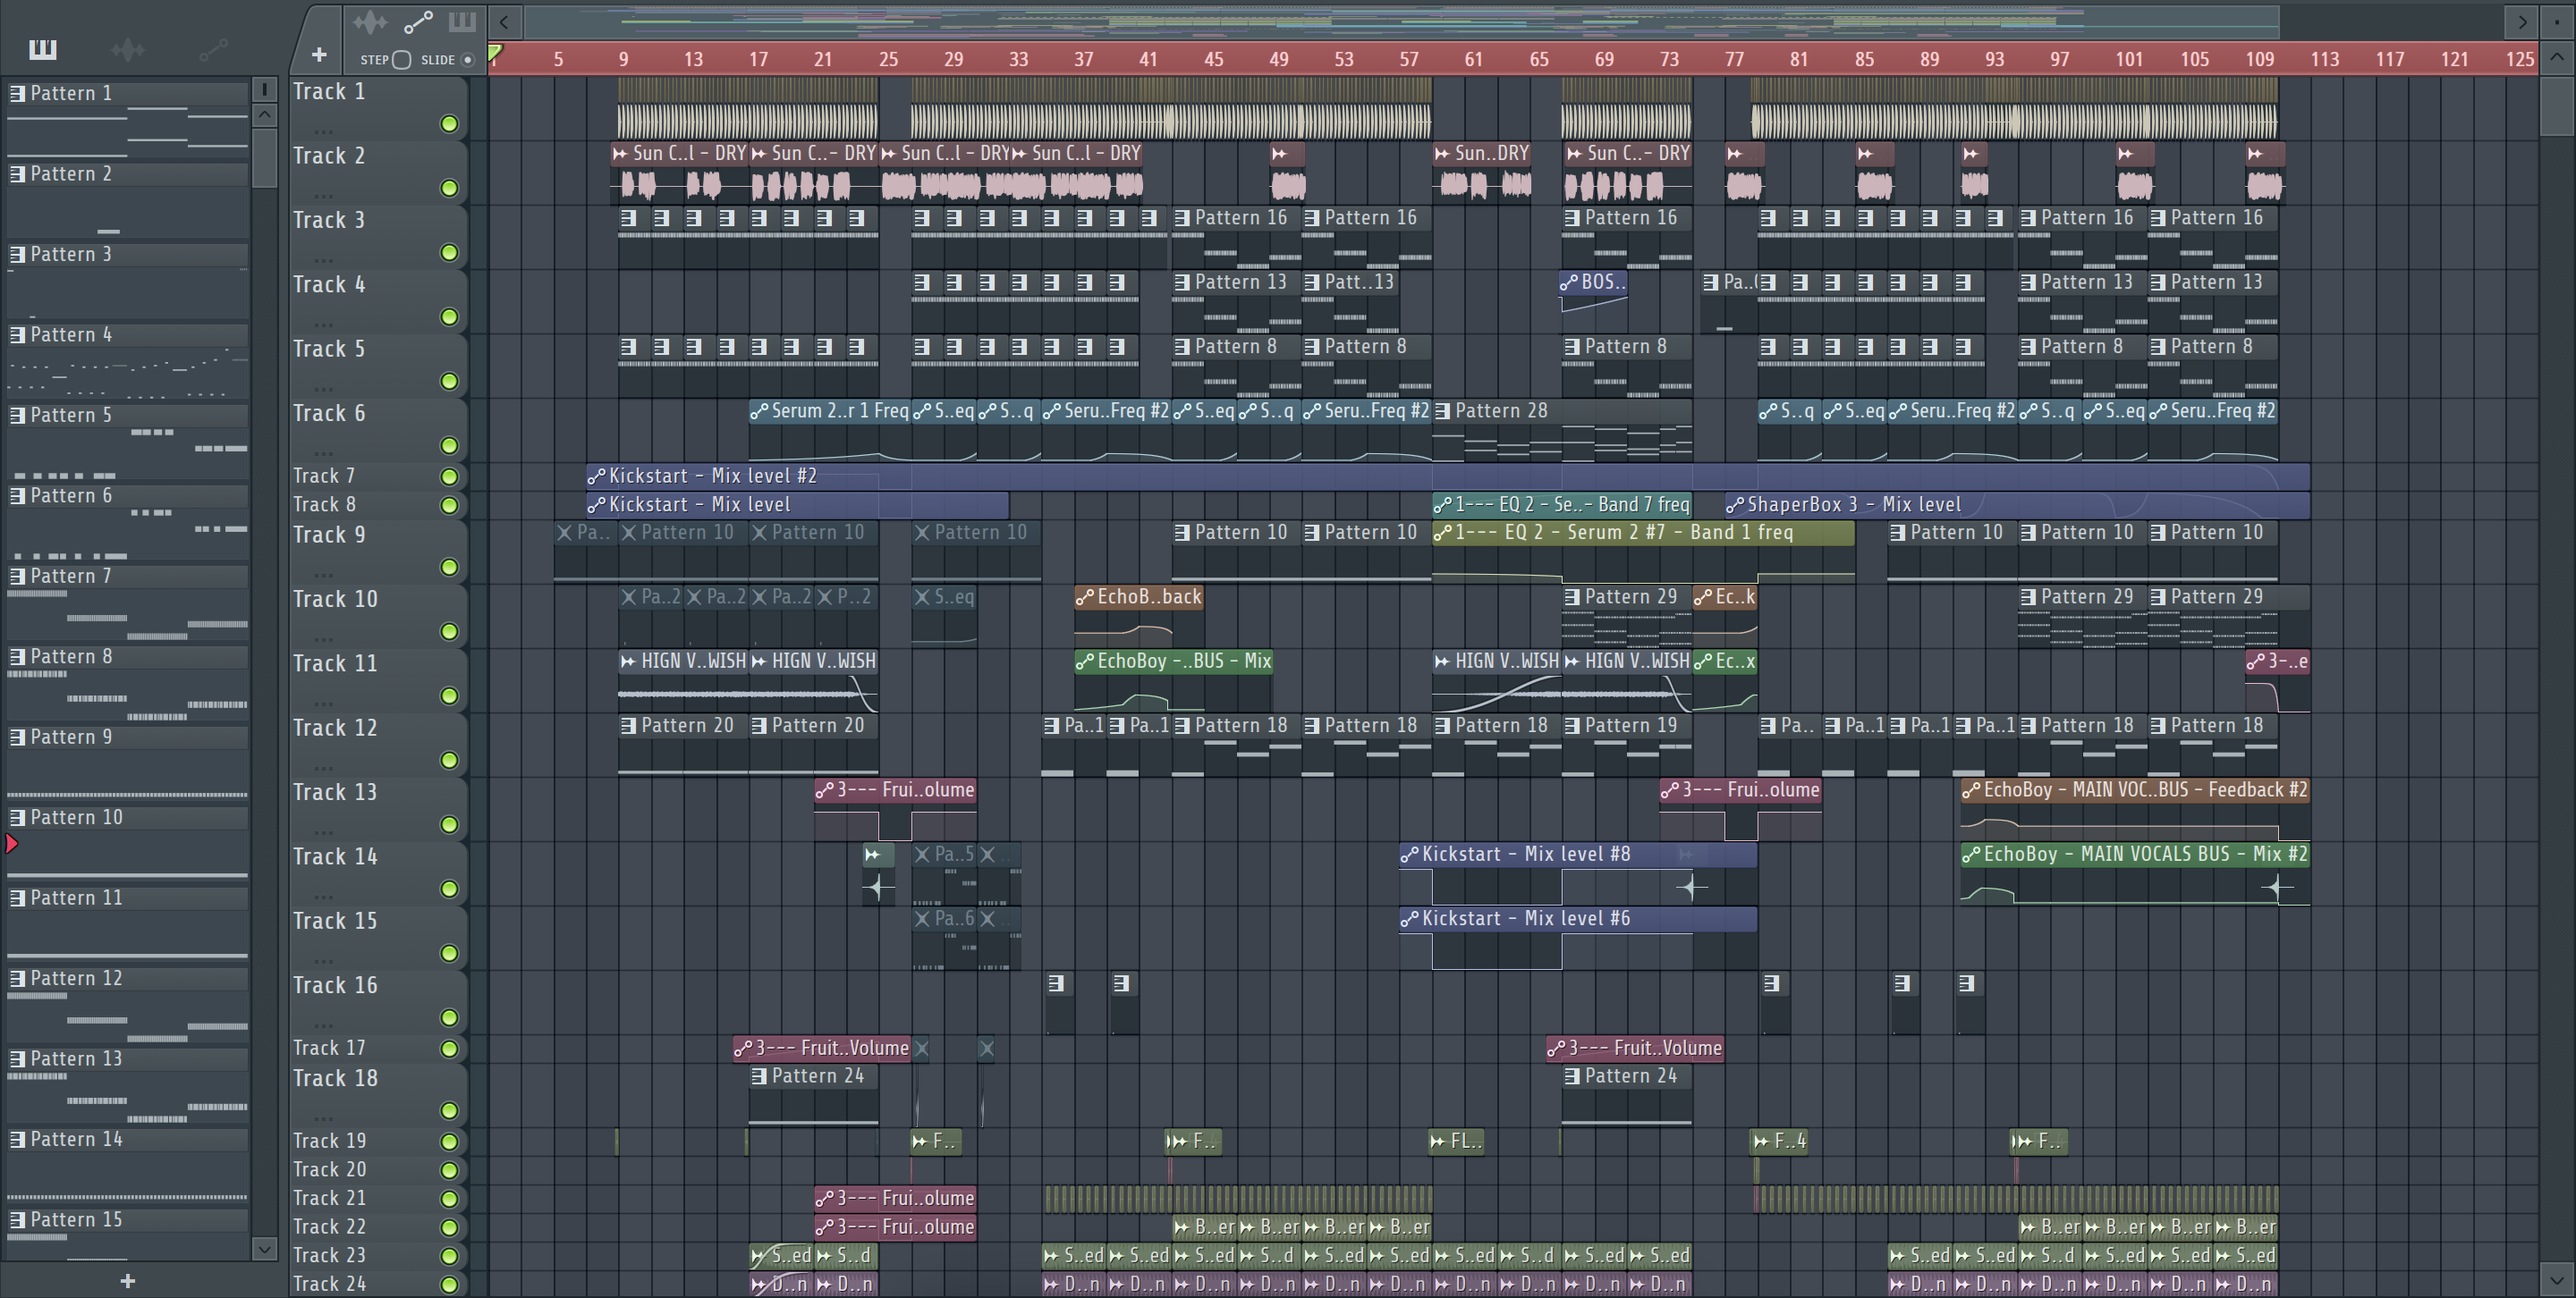Viewport: 2576px width, 1298px height.
Task: Show patterns in the picker panel
Action: (43, 49)
